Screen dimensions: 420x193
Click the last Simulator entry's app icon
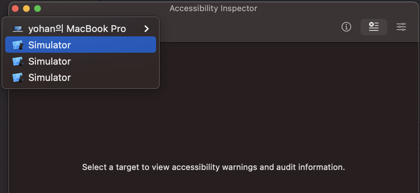click(x=18, y=78)
